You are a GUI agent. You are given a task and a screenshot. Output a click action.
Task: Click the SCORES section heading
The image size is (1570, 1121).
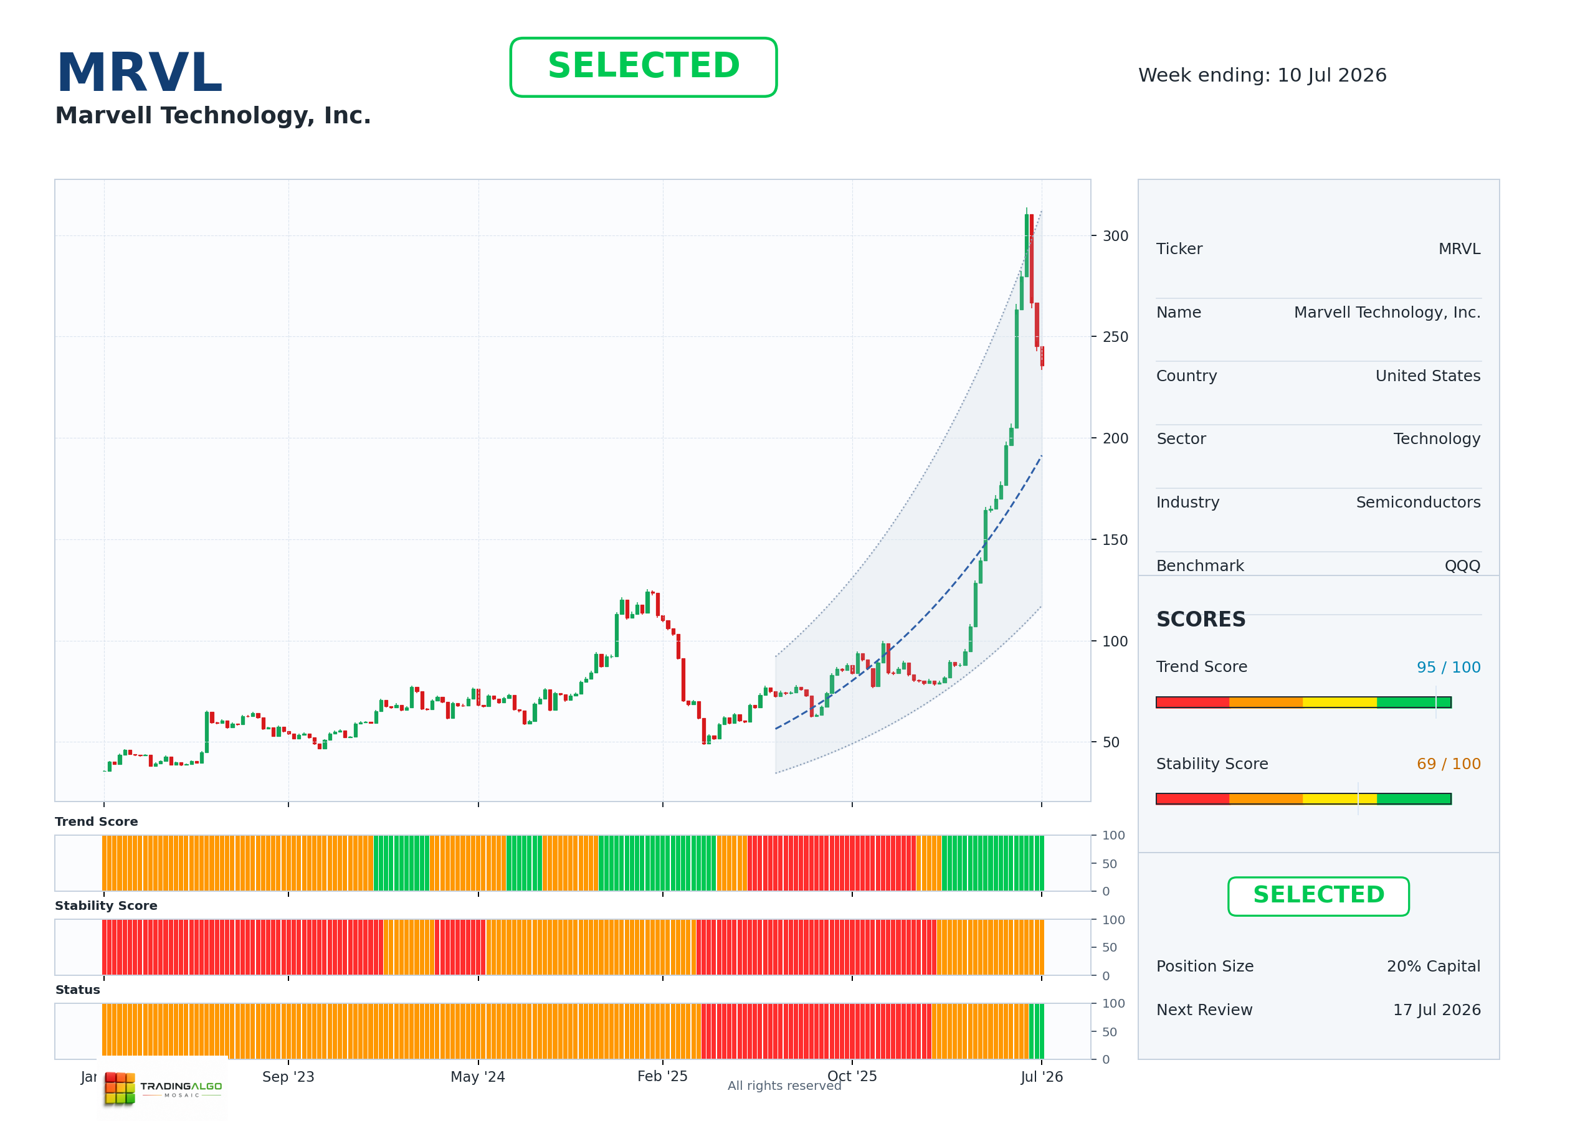tap(1201, 619)
